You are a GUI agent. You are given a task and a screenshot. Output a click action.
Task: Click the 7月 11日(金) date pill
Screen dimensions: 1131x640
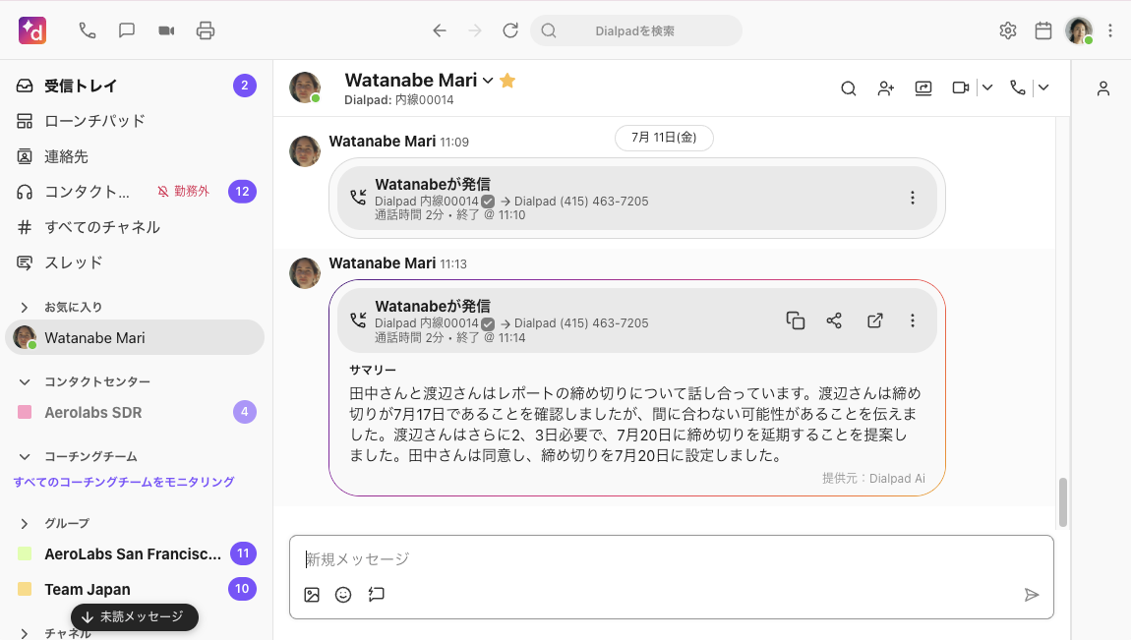(x=664, y=138)
